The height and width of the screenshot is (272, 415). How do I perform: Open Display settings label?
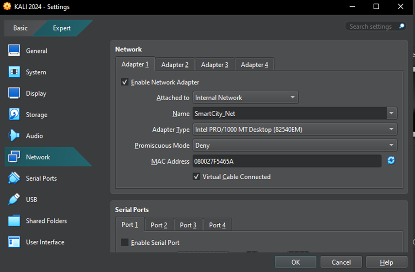(36, 93)
